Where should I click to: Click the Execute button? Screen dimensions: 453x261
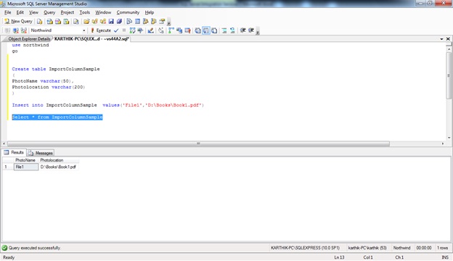(101, 30)
